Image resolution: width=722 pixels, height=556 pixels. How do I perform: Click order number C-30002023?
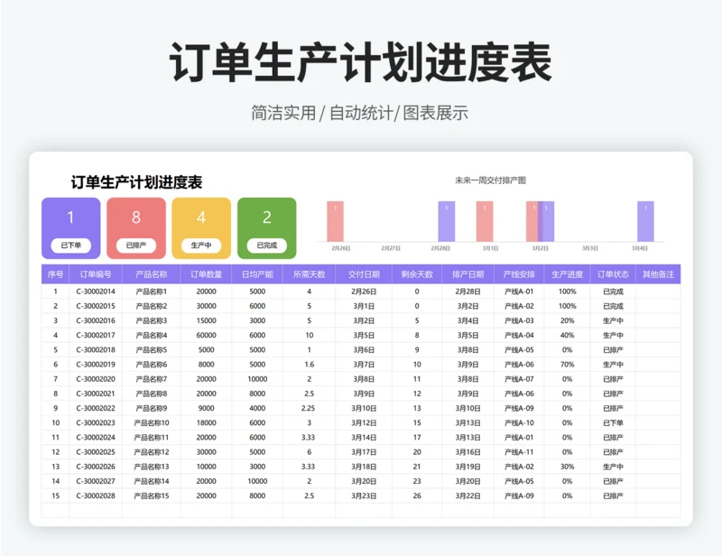click(96, 423)
